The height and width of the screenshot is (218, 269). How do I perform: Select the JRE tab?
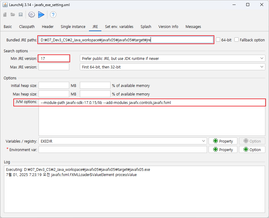coord(95,27)
